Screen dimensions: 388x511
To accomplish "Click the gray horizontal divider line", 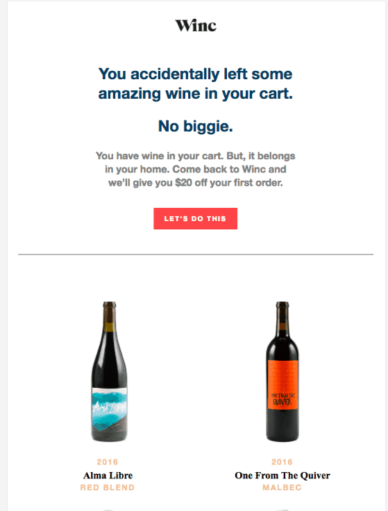I will 196,254.
